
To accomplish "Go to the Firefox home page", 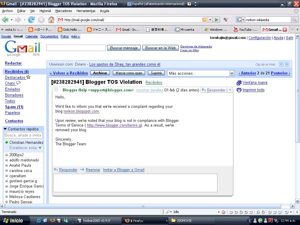I will click(x=51, y=20).
